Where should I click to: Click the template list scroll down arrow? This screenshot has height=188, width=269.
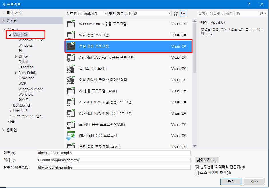pos(194,146)
